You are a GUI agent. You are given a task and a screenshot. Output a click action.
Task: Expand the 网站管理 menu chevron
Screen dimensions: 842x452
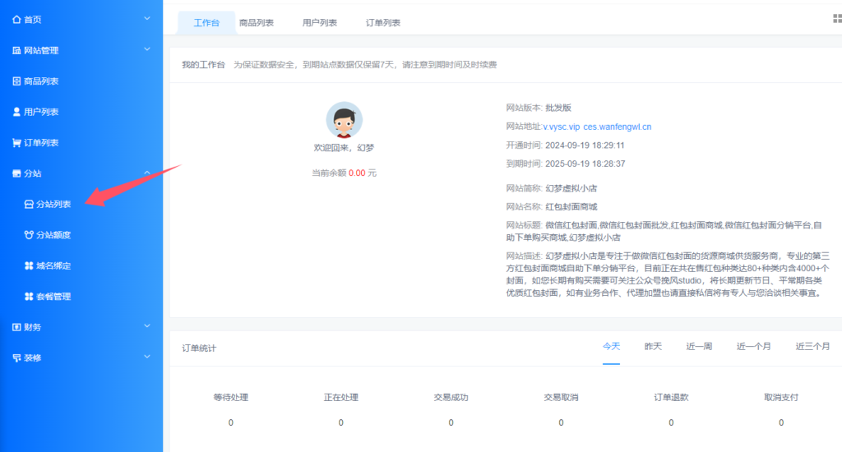(x=147, y=49)
